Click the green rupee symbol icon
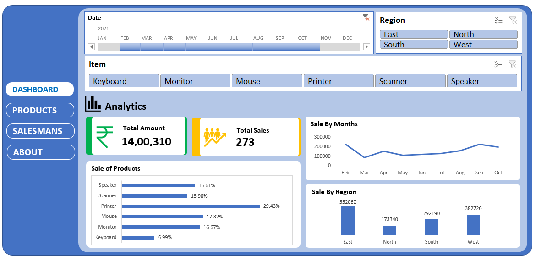 (104, 137)
